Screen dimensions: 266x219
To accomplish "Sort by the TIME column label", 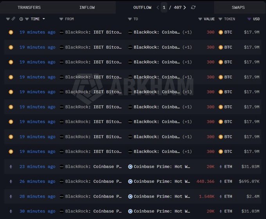I will 35,19.
